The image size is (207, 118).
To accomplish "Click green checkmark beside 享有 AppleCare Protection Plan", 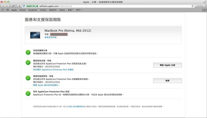I will (x=28, y=93).
